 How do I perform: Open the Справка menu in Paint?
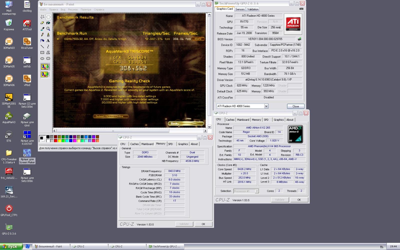point(99,9)
